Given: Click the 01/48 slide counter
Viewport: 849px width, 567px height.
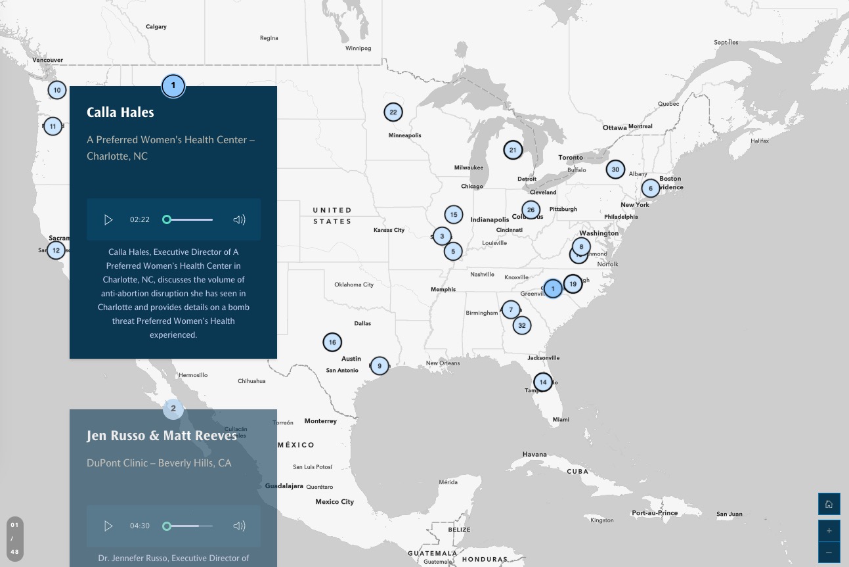Looking at the screenshot, I should pos(15,539).
